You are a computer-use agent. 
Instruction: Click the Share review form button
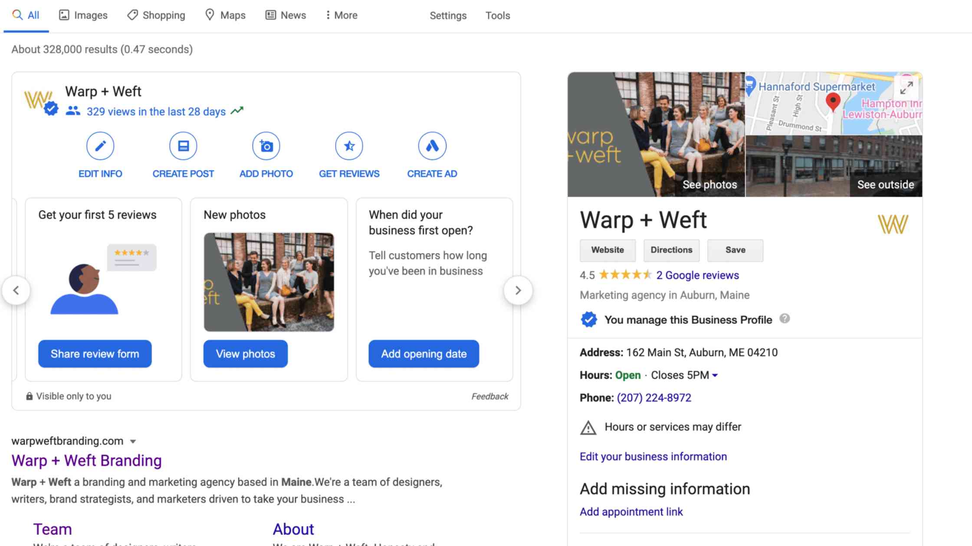(x=95, y=354)
